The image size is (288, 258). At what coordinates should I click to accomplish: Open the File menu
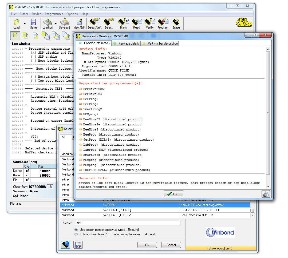(x=13, y=14)
